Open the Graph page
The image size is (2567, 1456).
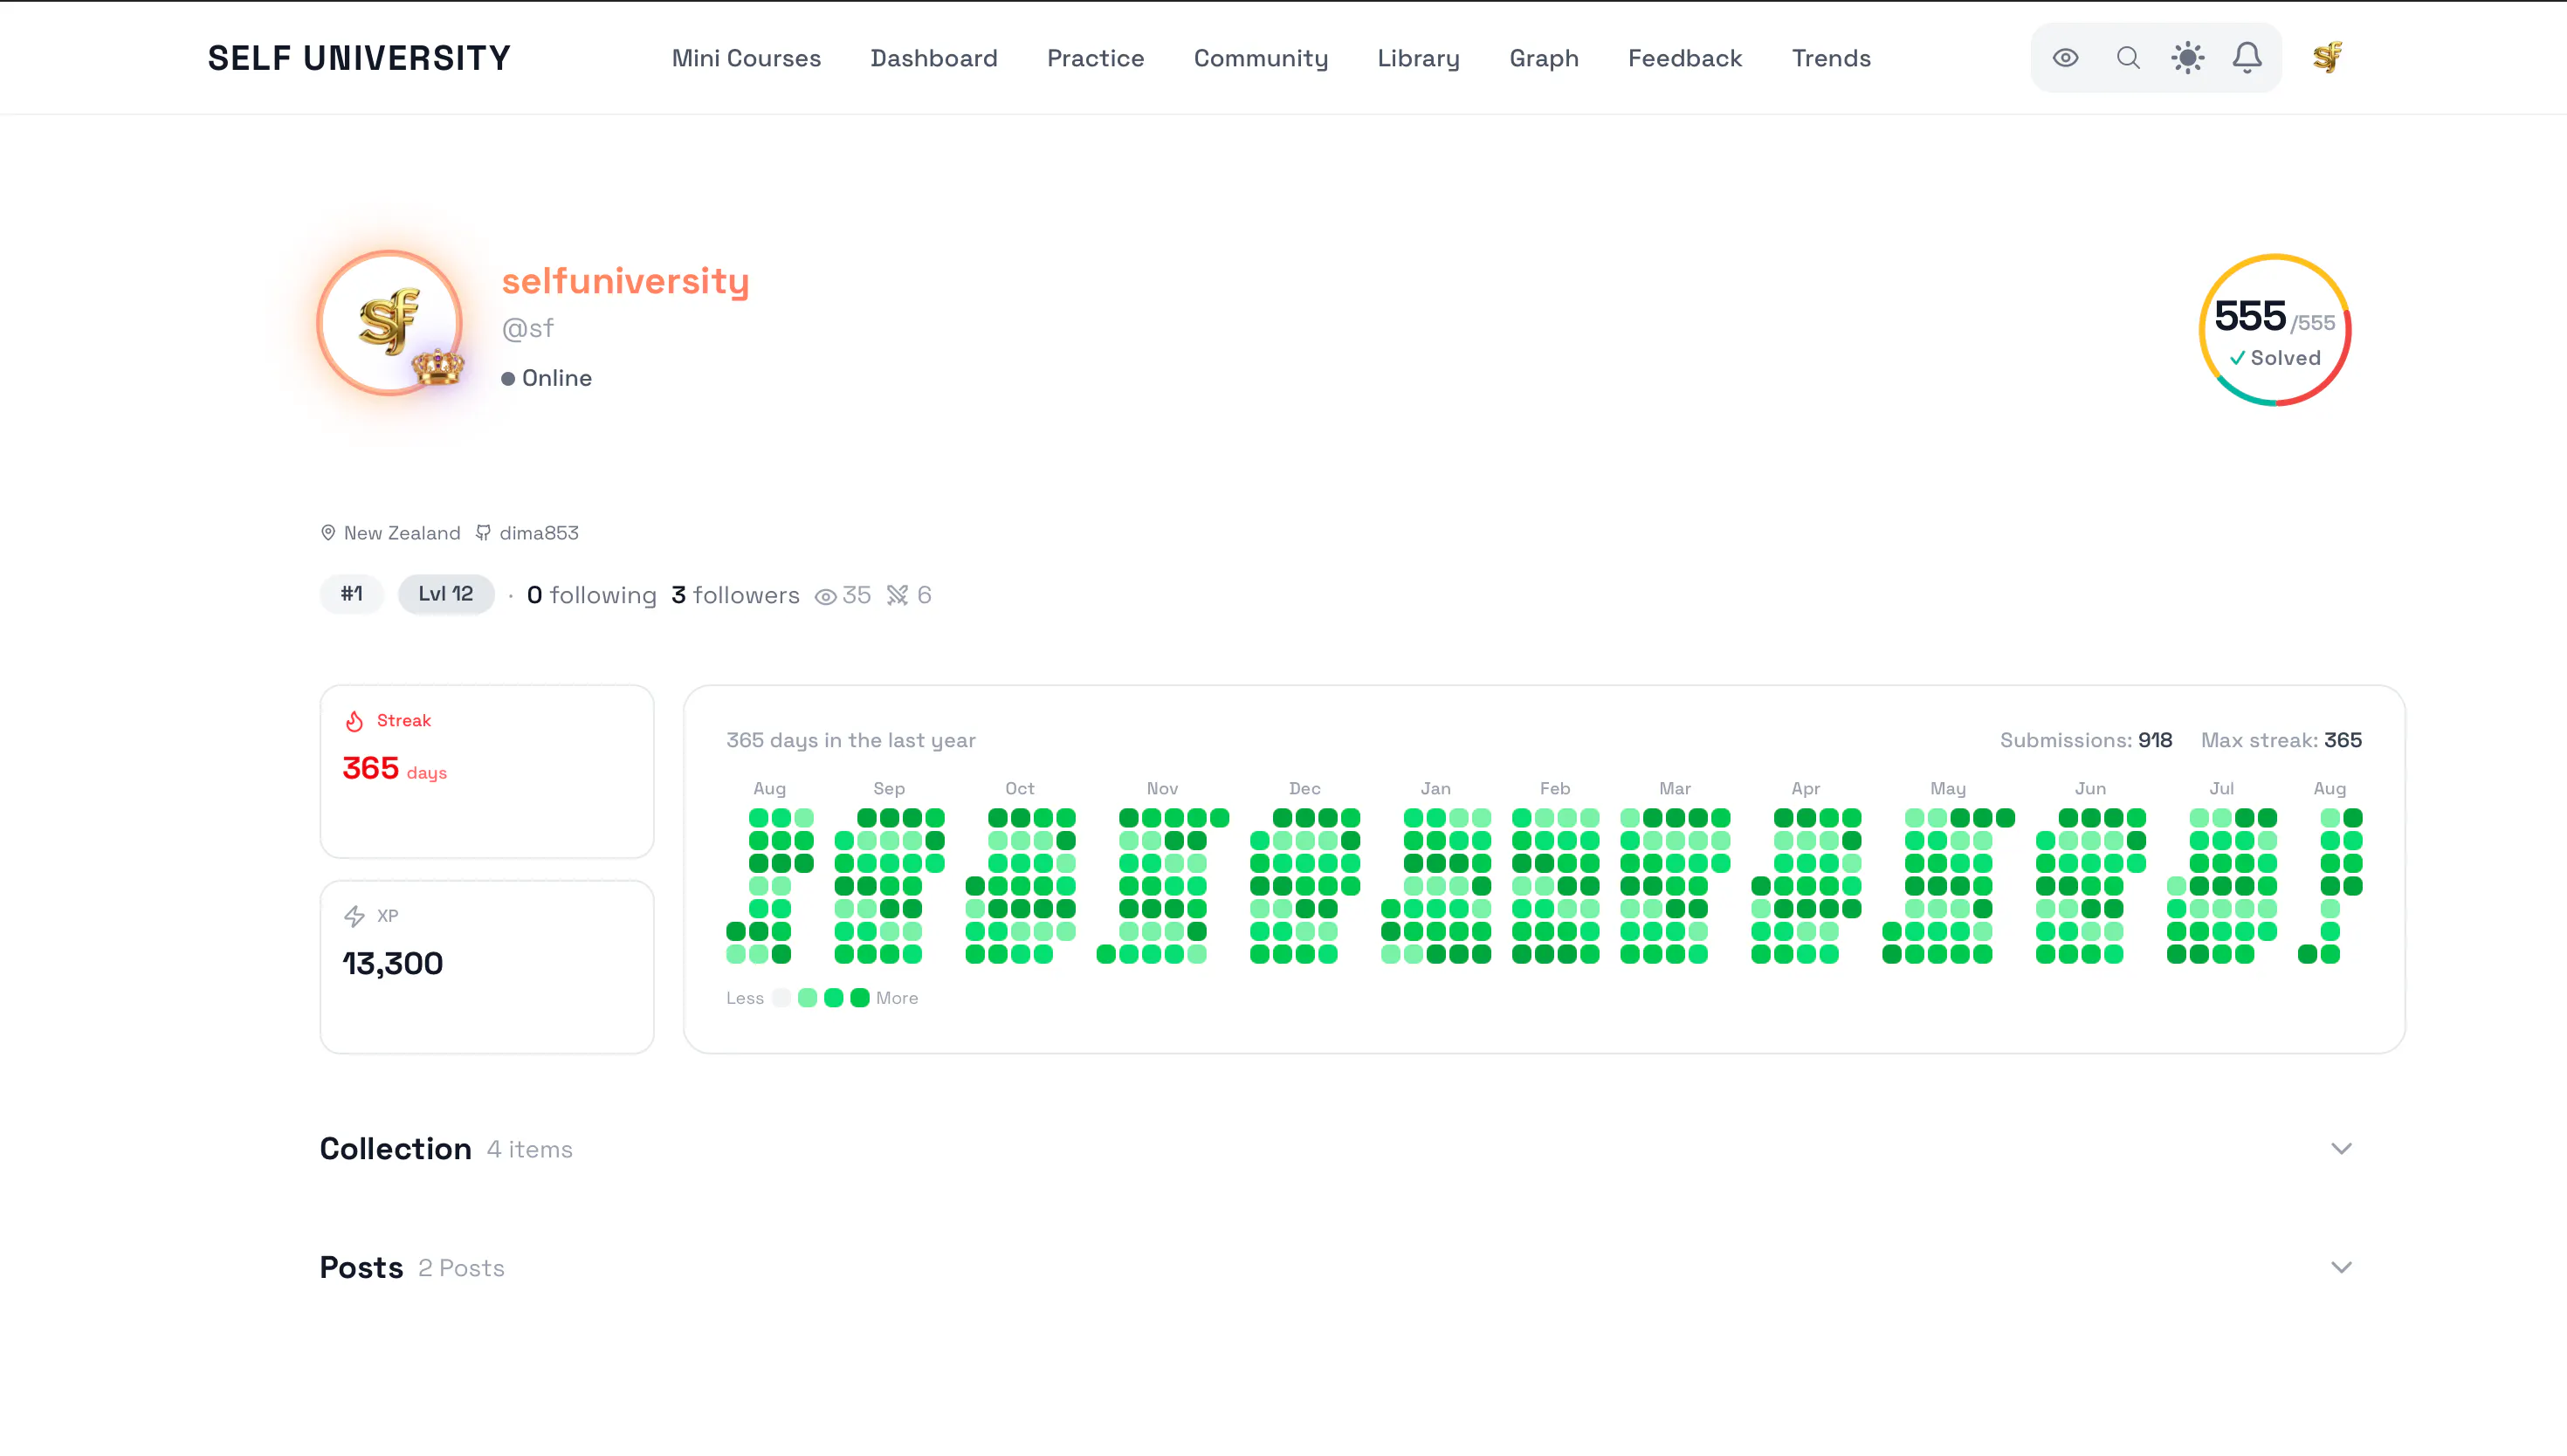pyautogui.click(x=1543, y=58)
